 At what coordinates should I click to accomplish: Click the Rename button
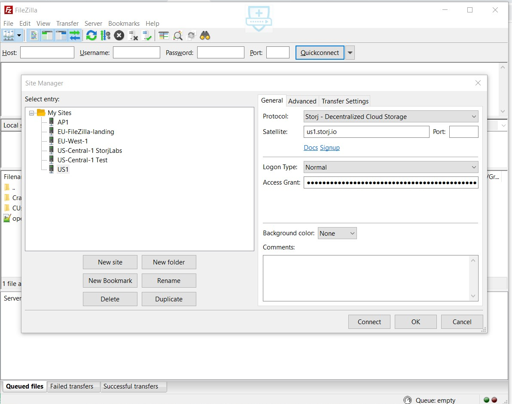pyautogui.click(x=169, y=281)
